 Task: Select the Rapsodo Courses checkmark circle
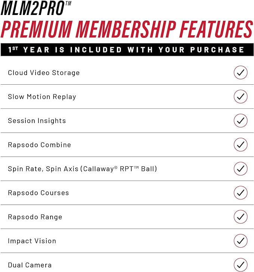[x=241, y=193]
